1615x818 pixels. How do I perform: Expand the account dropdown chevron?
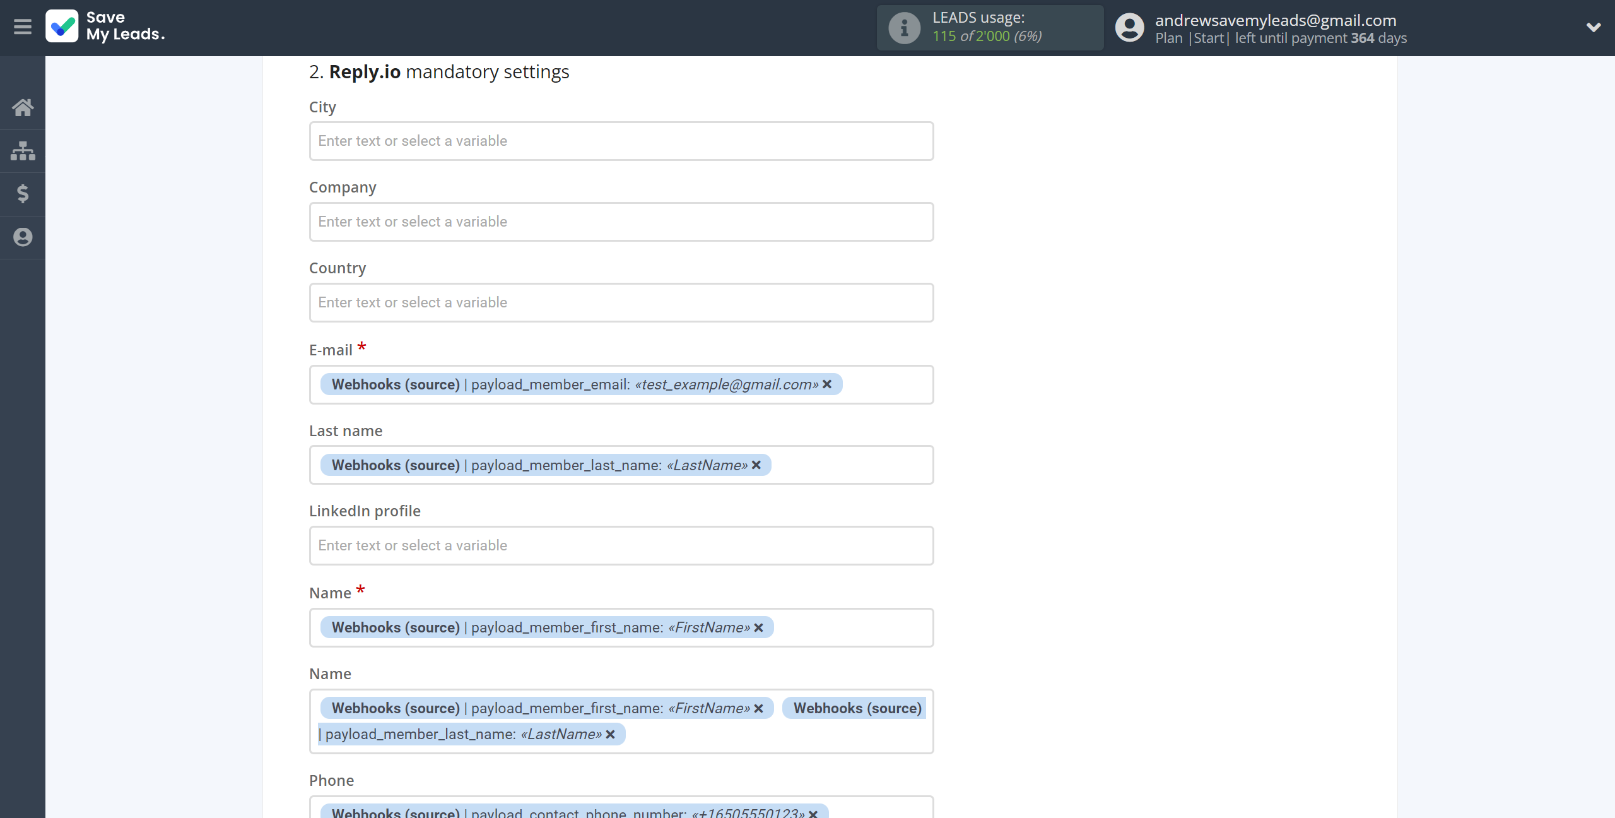[1594, 27]
